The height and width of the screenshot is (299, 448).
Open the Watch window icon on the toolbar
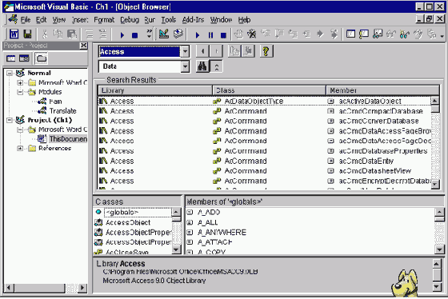(x=378, y=34)
